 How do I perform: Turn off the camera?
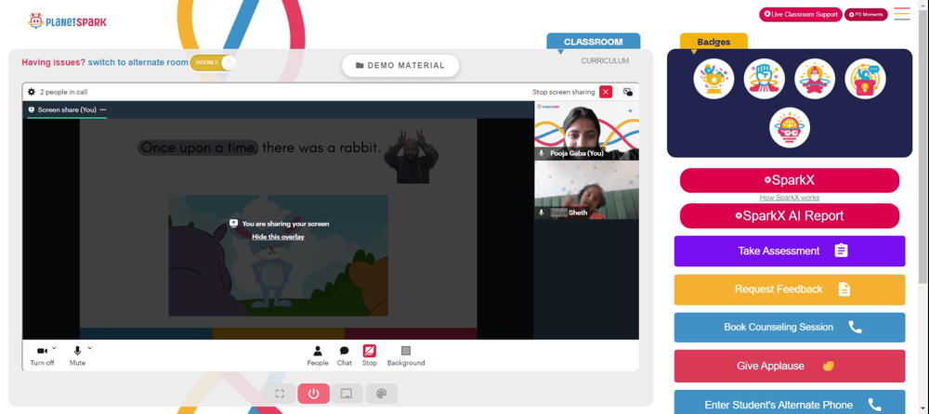tap(42, 356)
